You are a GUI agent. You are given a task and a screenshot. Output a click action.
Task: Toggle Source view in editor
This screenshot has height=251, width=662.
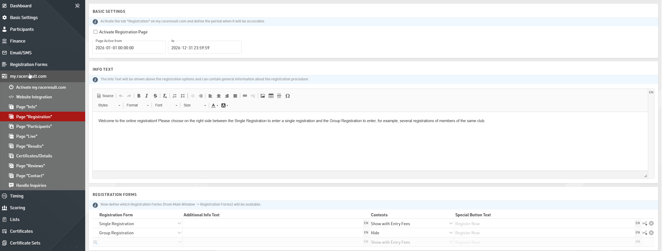point(105,96)
